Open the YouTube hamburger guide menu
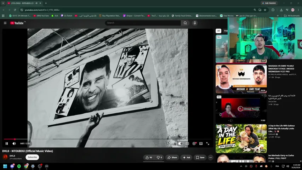This screenshot has width=302, height=170. pos(5,23)
